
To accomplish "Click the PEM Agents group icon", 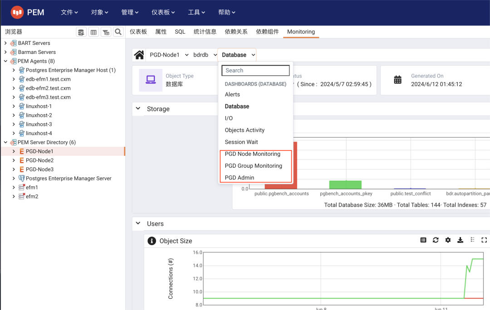I will tap(14, 61).
